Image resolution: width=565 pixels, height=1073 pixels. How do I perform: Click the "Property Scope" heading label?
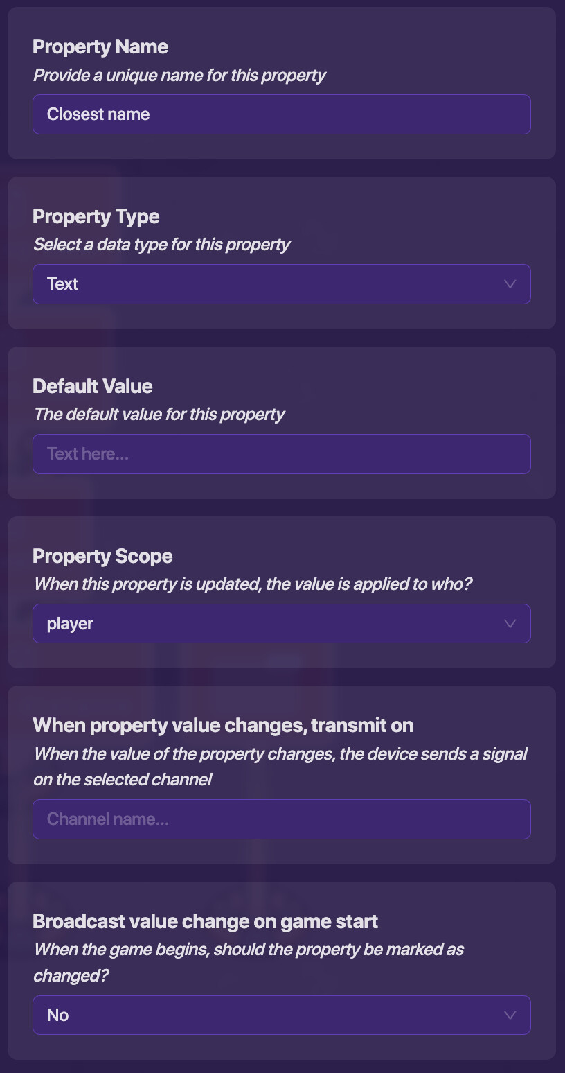tap(102, 557)
